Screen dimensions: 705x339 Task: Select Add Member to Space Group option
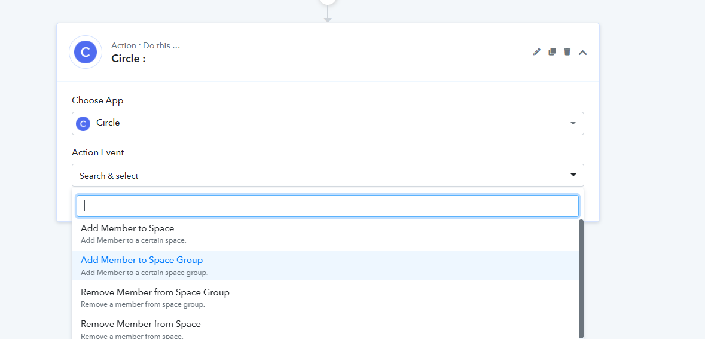coord(325,265)
